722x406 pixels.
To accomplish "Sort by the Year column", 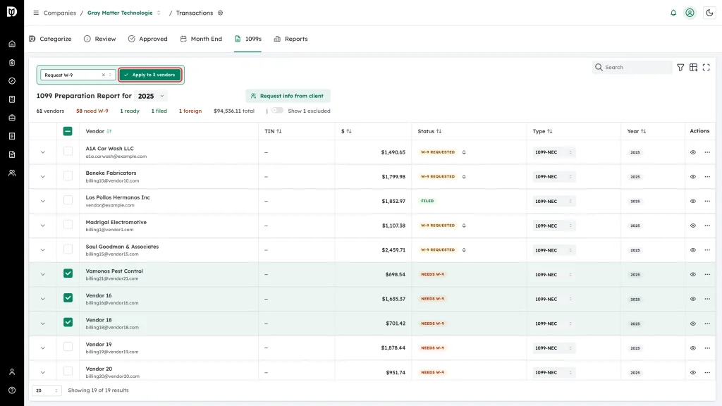I will [637, 131].
